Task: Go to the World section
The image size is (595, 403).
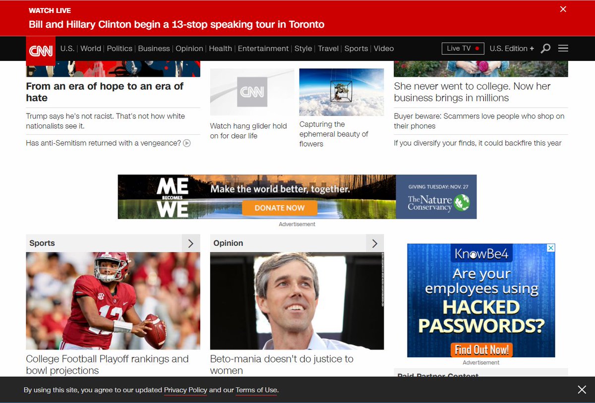Action: click(x=91, y=49)
